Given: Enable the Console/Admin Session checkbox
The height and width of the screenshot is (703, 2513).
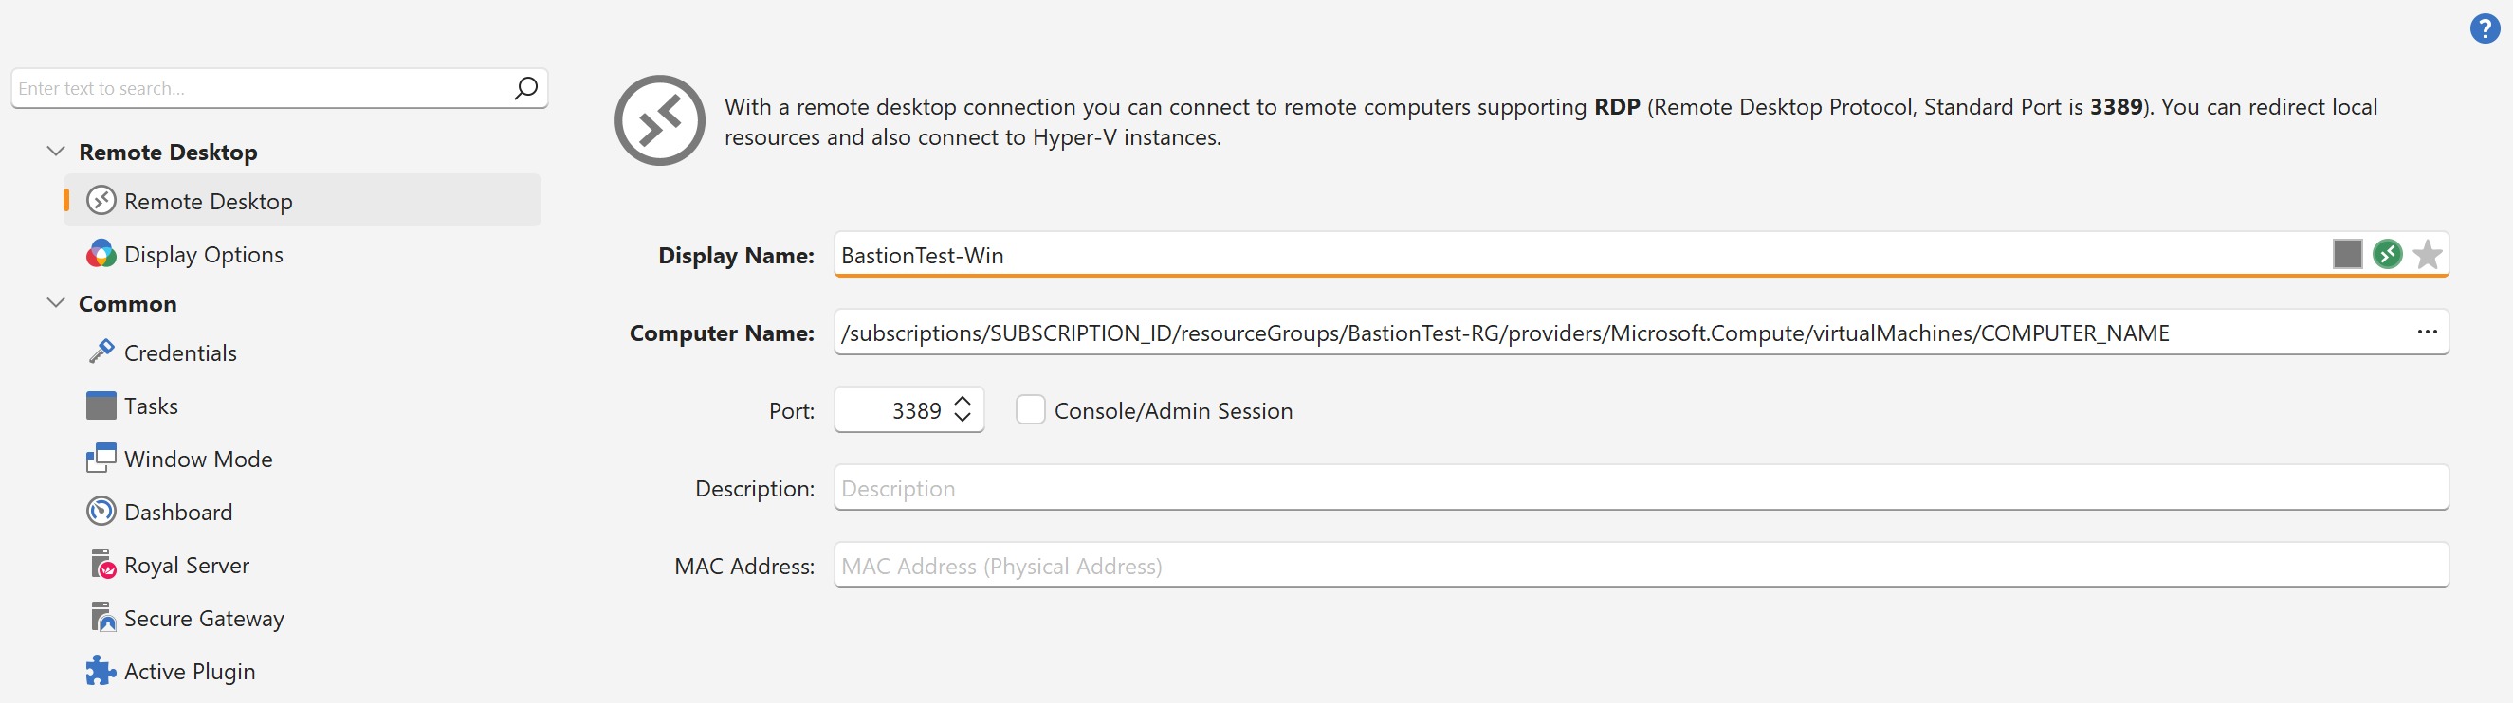Looking at the screenshot, I should click(x=1030, y=410).
